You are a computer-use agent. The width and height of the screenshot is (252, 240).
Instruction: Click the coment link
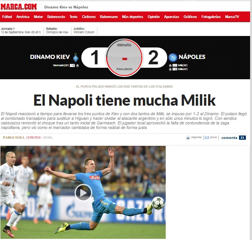click(x=229, y=138)
